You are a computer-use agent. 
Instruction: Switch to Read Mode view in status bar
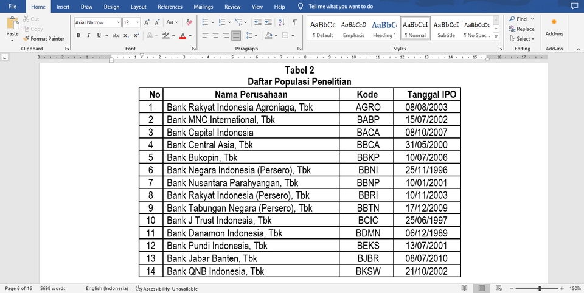pyautogui.click(x=464, y=288)
